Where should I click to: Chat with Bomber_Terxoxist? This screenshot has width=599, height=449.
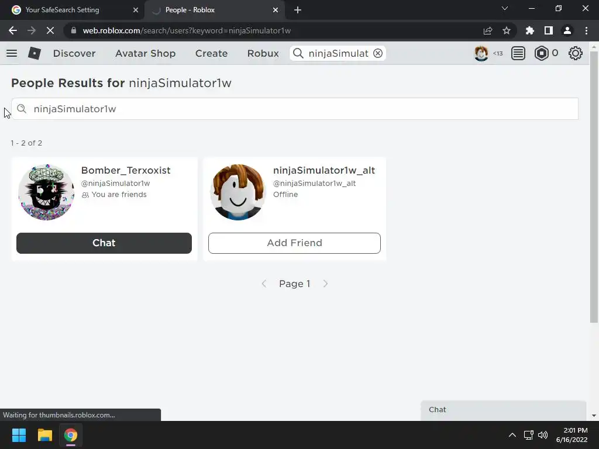click(x=104, y=243)
